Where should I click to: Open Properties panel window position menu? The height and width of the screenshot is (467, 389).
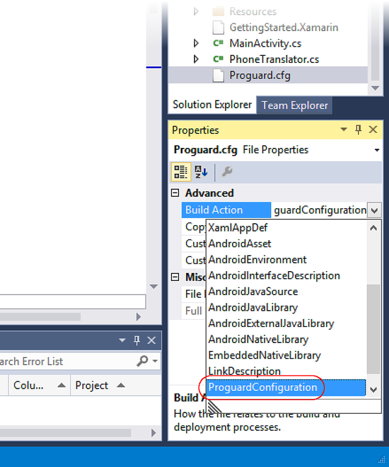pyautogui.click(x=344, y=129)
